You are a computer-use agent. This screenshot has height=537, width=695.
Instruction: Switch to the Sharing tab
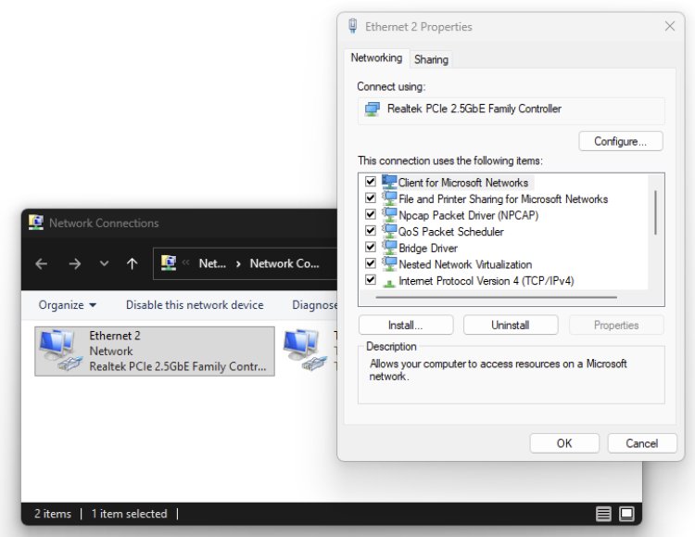[431, 59]
